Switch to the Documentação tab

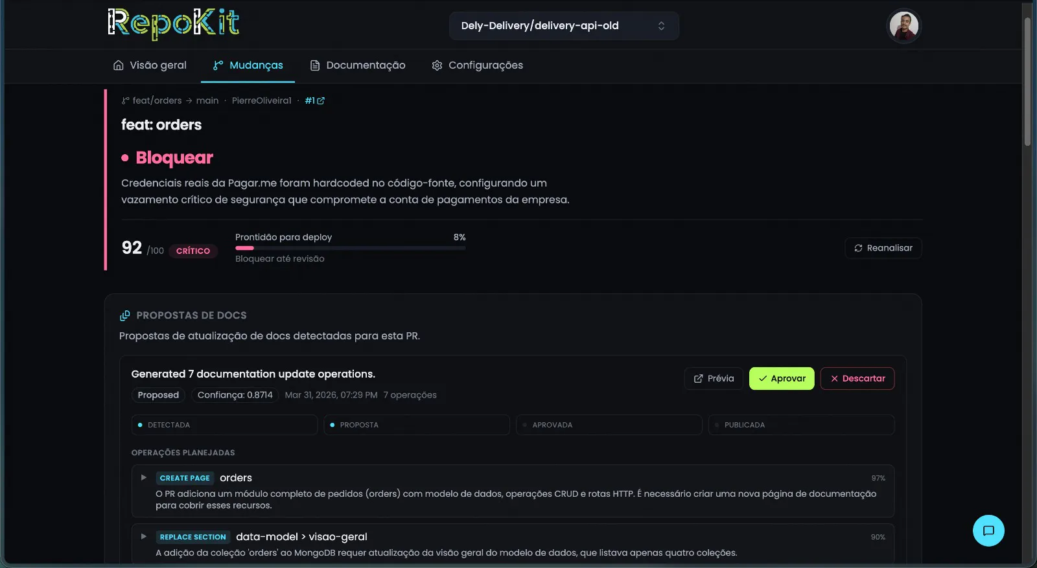pos(358,65)
